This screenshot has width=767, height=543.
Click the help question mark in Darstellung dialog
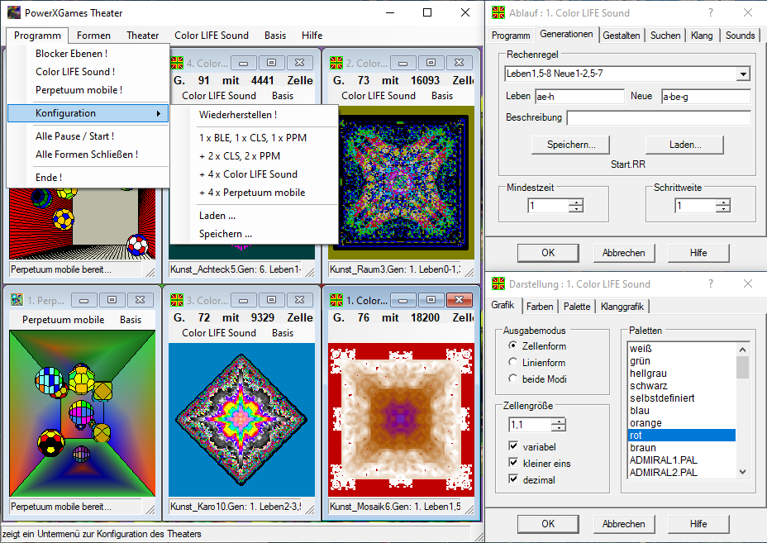click(x=711, y=283)
